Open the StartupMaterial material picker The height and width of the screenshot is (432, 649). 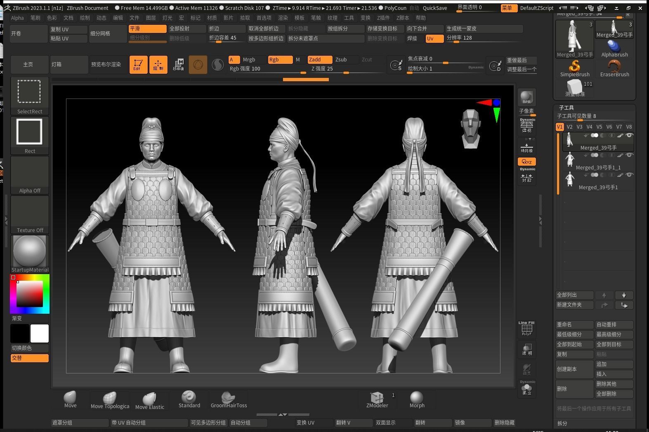point(30,254)
